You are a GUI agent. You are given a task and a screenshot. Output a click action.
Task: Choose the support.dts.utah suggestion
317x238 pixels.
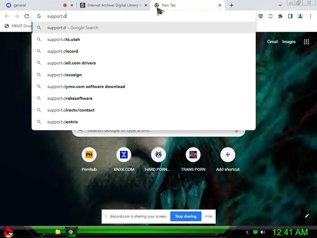pyautogui.click(x=144, y=39)
